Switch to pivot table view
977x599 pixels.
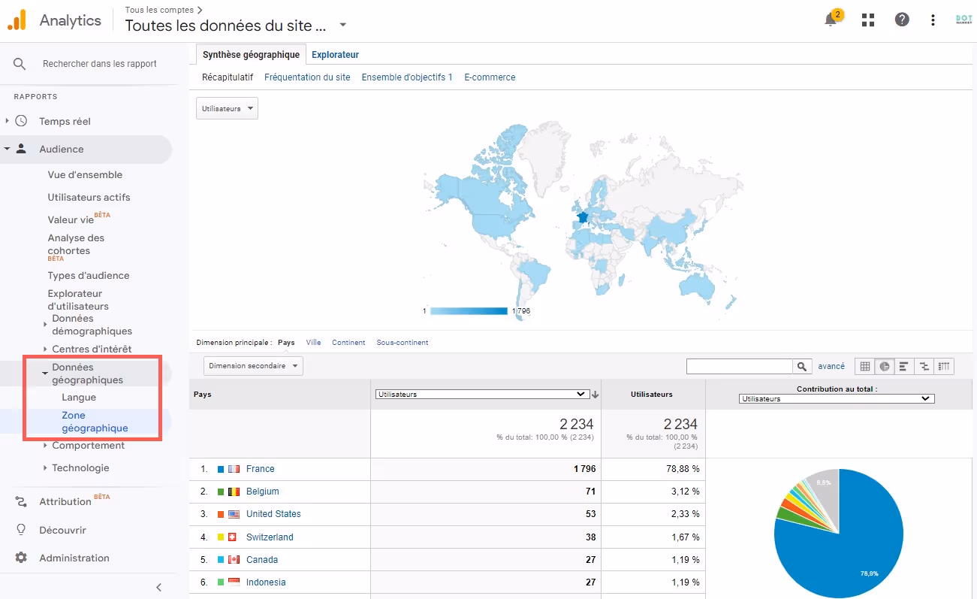tap(942, 366)
